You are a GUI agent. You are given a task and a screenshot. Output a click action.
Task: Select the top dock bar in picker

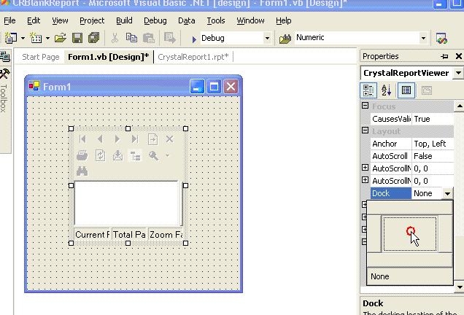click(409, 207)
